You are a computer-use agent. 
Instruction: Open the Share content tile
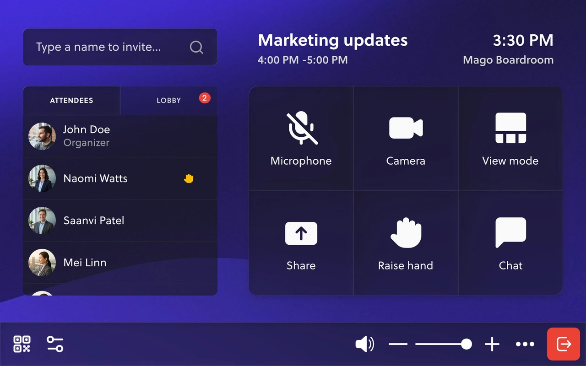coord(301,243)
